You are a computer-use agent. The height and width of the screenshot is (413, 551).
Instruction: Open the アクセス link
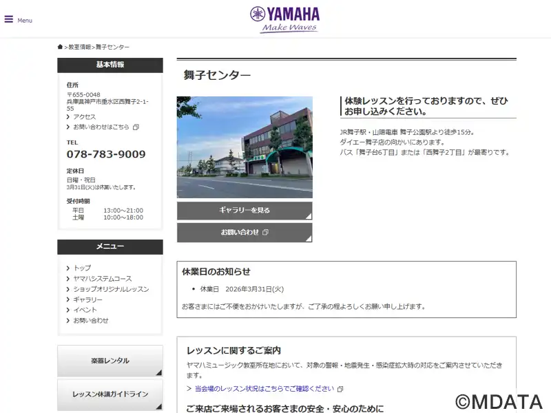84,116
